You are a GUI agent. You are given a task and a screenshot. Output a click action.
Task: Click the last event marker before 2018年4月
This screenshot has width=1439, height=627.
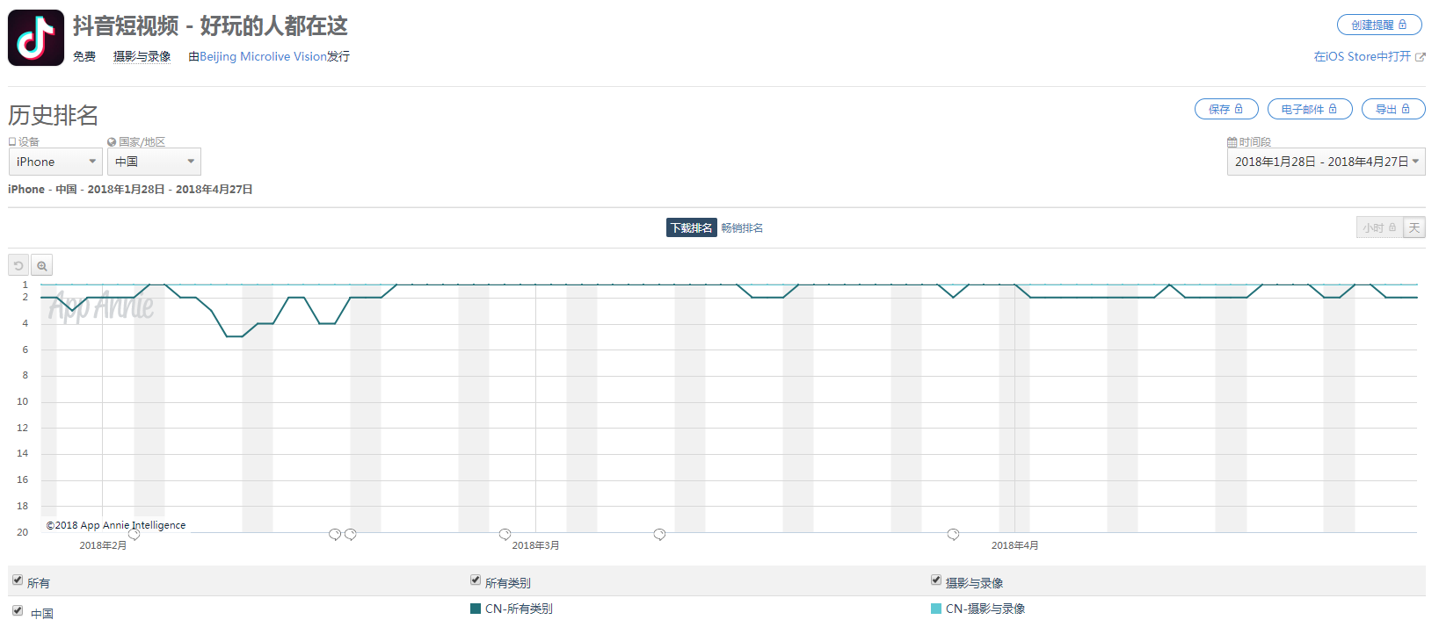pyautogui.click(x=953, y=534)
